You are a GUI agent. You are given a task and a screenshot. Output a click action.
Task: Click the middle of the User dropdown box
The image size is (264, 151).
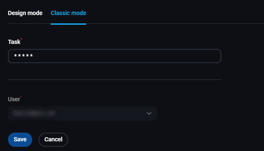click(82, 113)
